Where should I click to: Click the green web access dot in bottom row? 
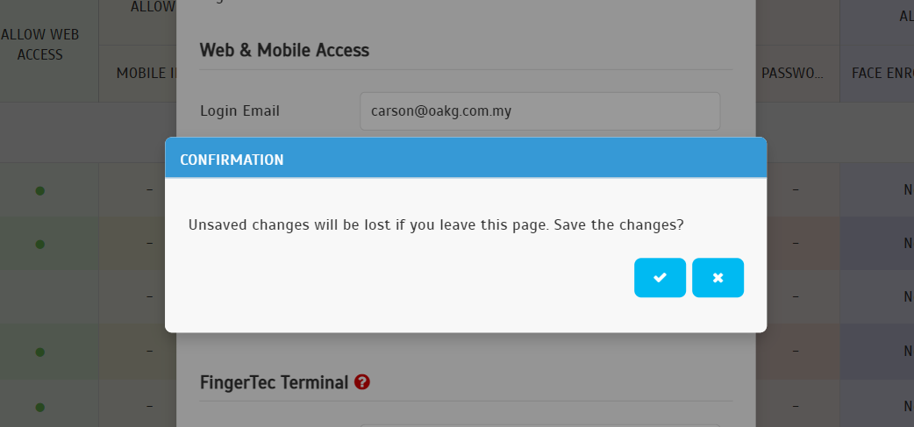tap(39, 407)
